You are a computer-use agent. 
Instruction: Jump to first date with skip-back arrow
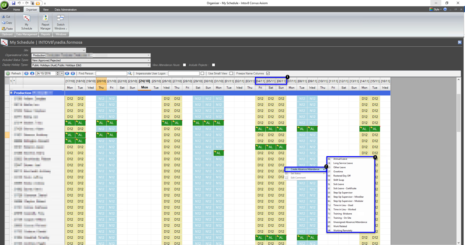click(26, 73)
